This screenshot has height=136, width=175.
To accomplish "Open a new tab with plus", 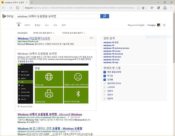I will 32,2.
